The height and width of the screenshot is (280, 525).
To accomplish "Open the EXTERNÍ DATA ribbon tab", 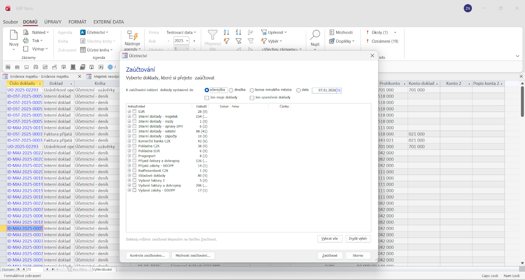I will coord(108,22).
